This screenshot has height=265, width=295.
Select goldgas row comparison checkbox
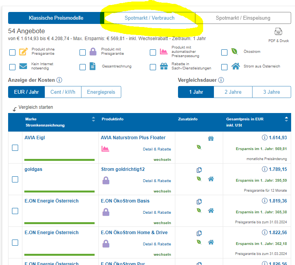click(15, 179)
